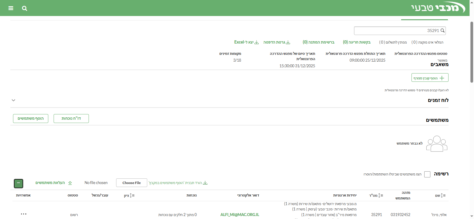Open the hamburger menu in the header

click(11, 8)
